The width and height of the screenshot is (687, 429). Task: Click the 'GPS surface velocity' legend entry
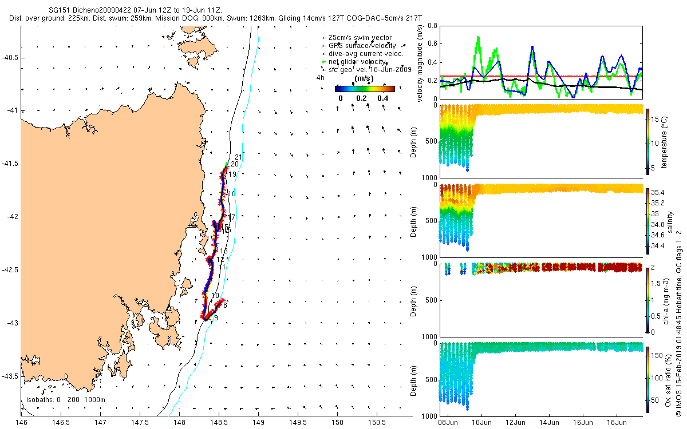pyautogui.click(x=358, y=45)
